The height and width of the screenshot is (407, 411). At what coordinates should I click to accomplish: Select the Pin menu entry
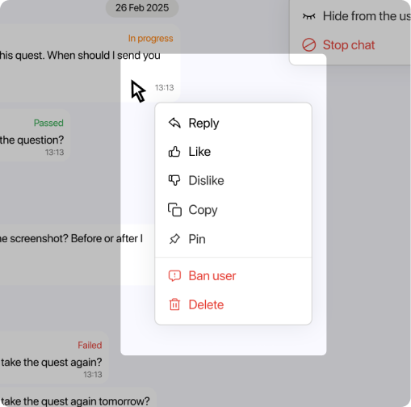[x=233, y=239]
